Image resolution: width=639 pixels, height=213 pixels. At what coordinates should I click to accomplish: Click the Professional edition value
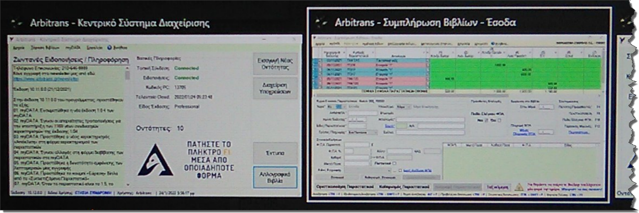pyautogui.click(x=187, y=106)
